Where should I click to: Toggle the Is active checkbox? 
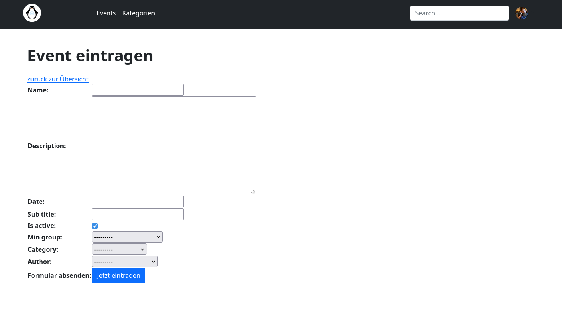(x=95, y=226)
